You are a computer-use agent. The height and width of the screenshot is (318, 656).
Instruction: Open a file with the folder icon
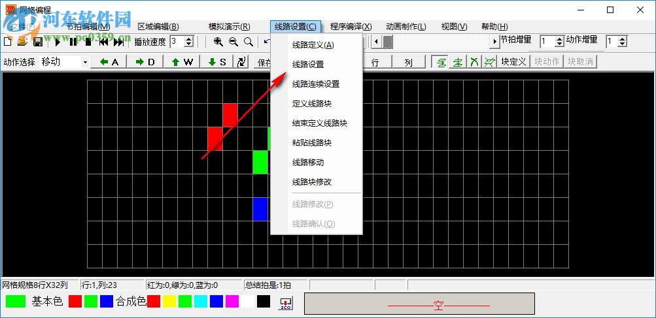[22, 42]
